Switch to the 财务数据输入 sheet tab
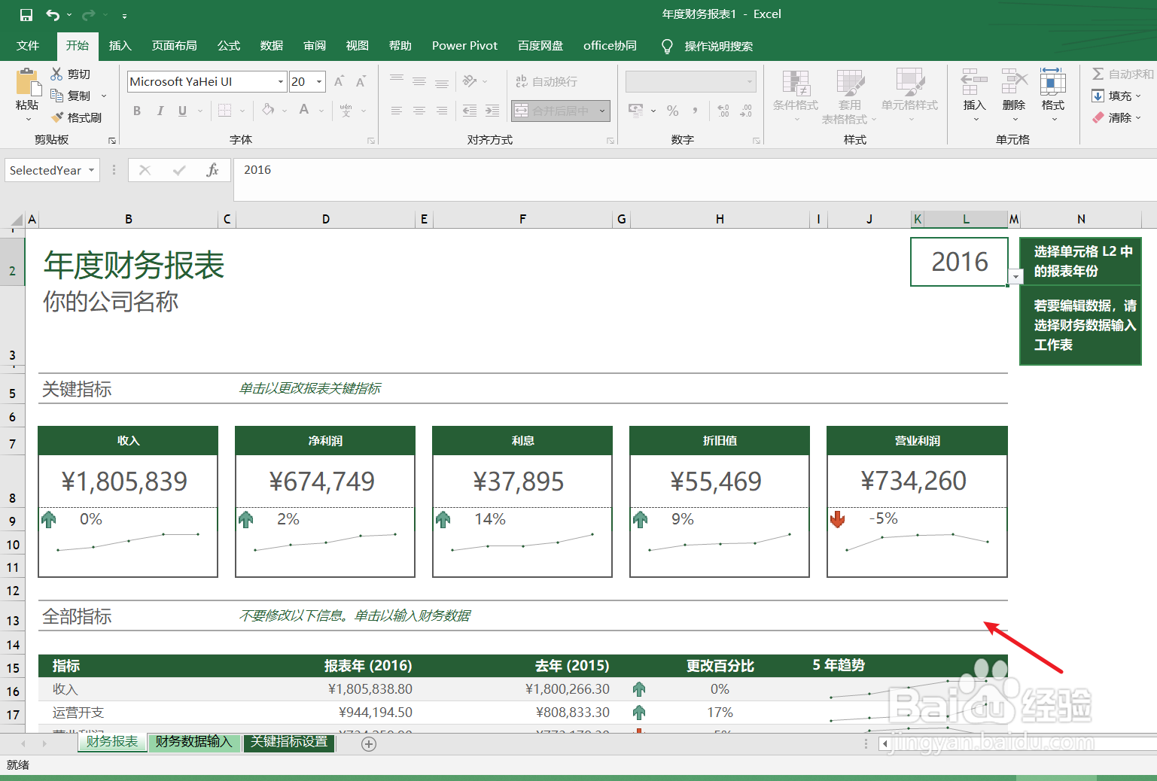The image size is (1157, 781). 194,742
